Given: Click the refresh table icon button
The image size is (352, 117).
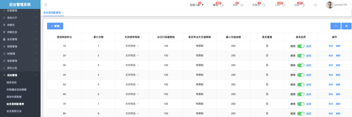Looking at the screenshot, I should [336, 26].
